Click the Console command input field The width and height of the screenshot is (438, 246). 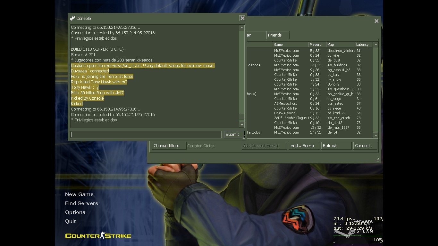[146, 135]
